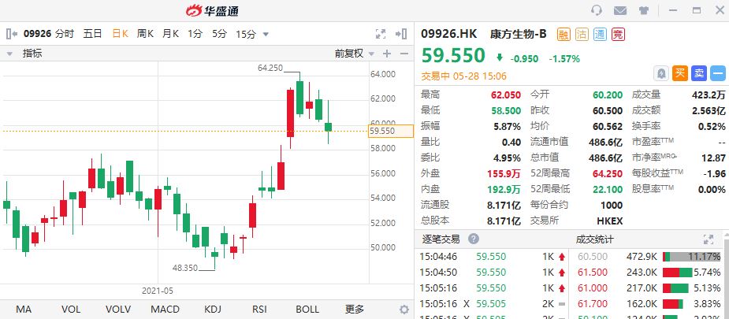Click the blue 卖 sell button
Image resolution: width=729 pixels, height=319 pixels.
(699, 73)
